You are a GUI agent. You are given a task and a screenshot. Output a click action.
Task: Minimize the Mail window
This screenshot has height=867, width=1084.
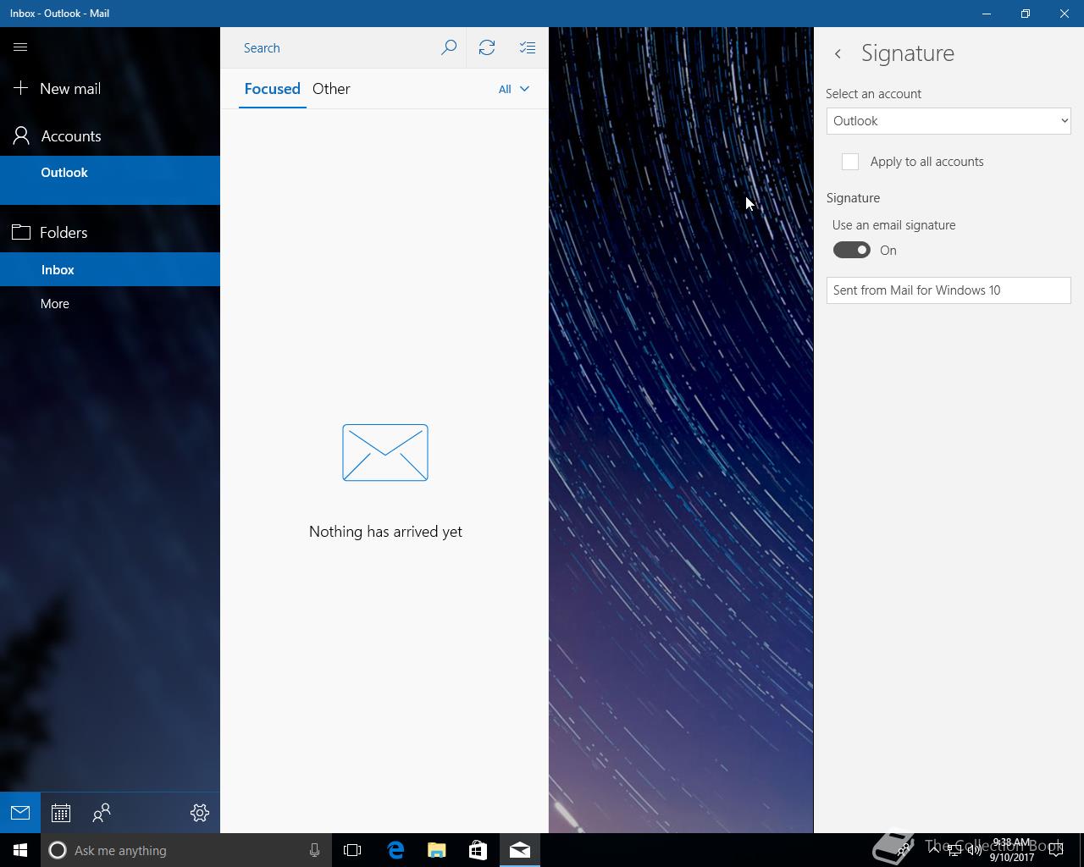[x=987, y=14]
